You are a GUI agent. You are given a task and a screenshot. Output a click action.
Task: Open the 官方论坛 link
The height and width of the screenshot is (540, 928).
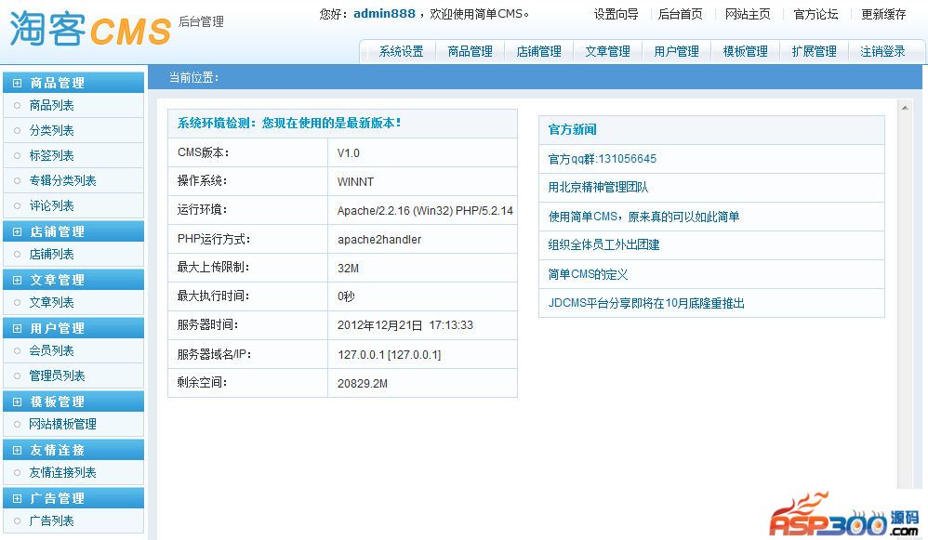point(815,14)
